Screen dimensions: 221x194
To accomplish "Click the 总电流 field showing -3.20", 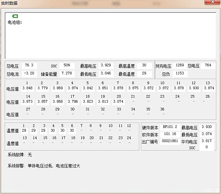I will 29,73.
